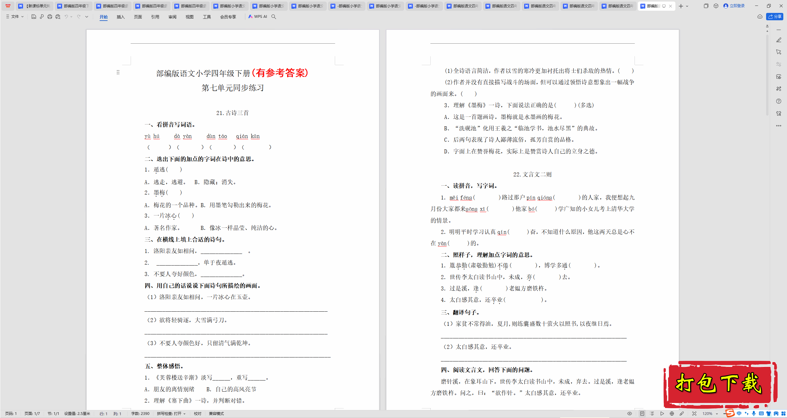Screen dimensions: 787x418
Task: Click 页面: 1/7 page indicator
Action: 32,414
